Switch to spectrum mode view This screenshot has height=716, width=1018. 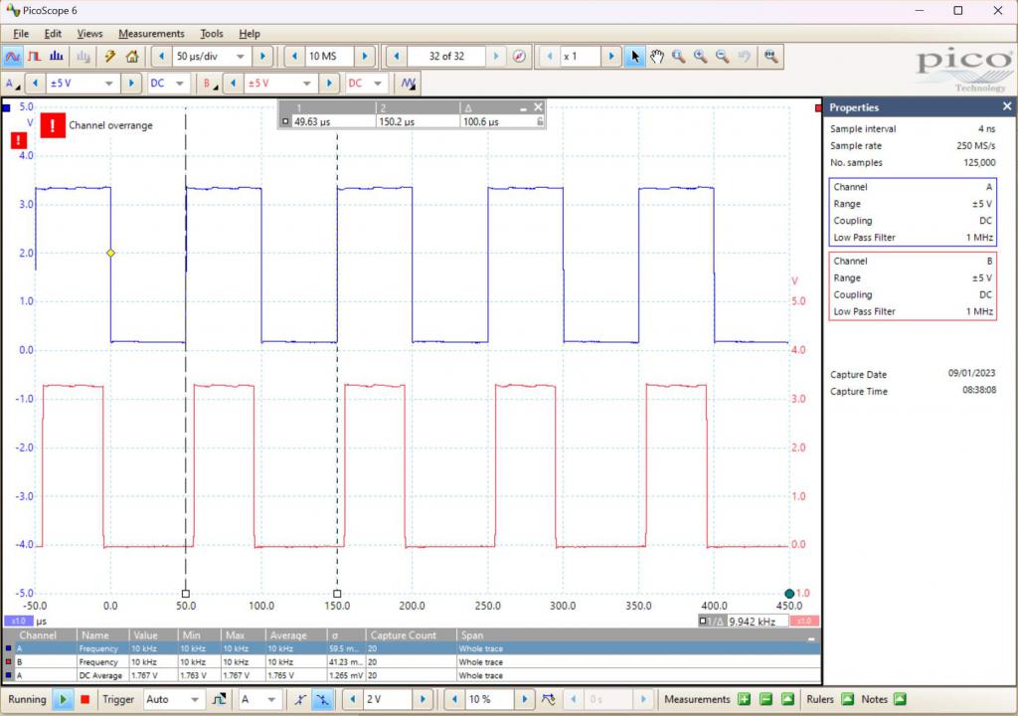(57, 57)
